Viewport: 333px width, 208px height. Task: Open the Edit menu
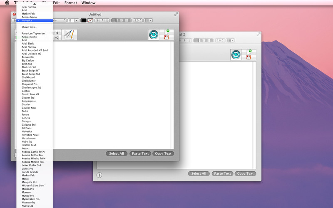[x=56, y=3]
